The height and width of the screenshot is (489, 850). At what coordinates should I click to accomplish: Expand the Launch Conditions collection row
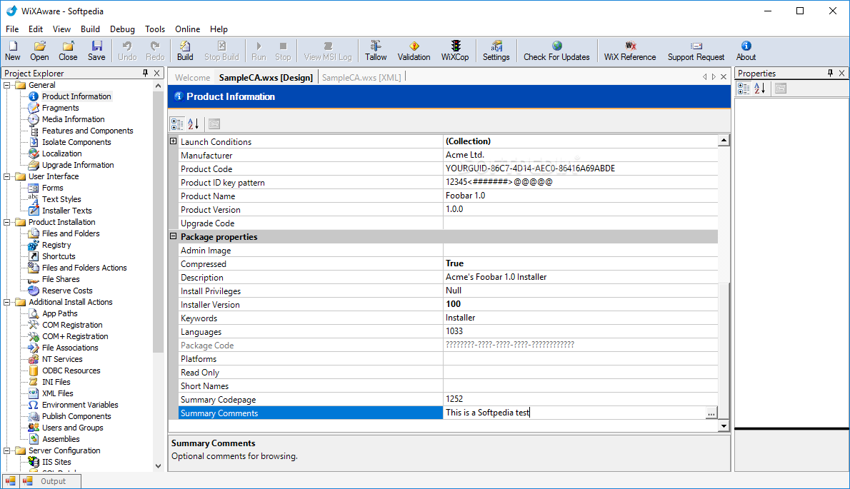(174, 141)
